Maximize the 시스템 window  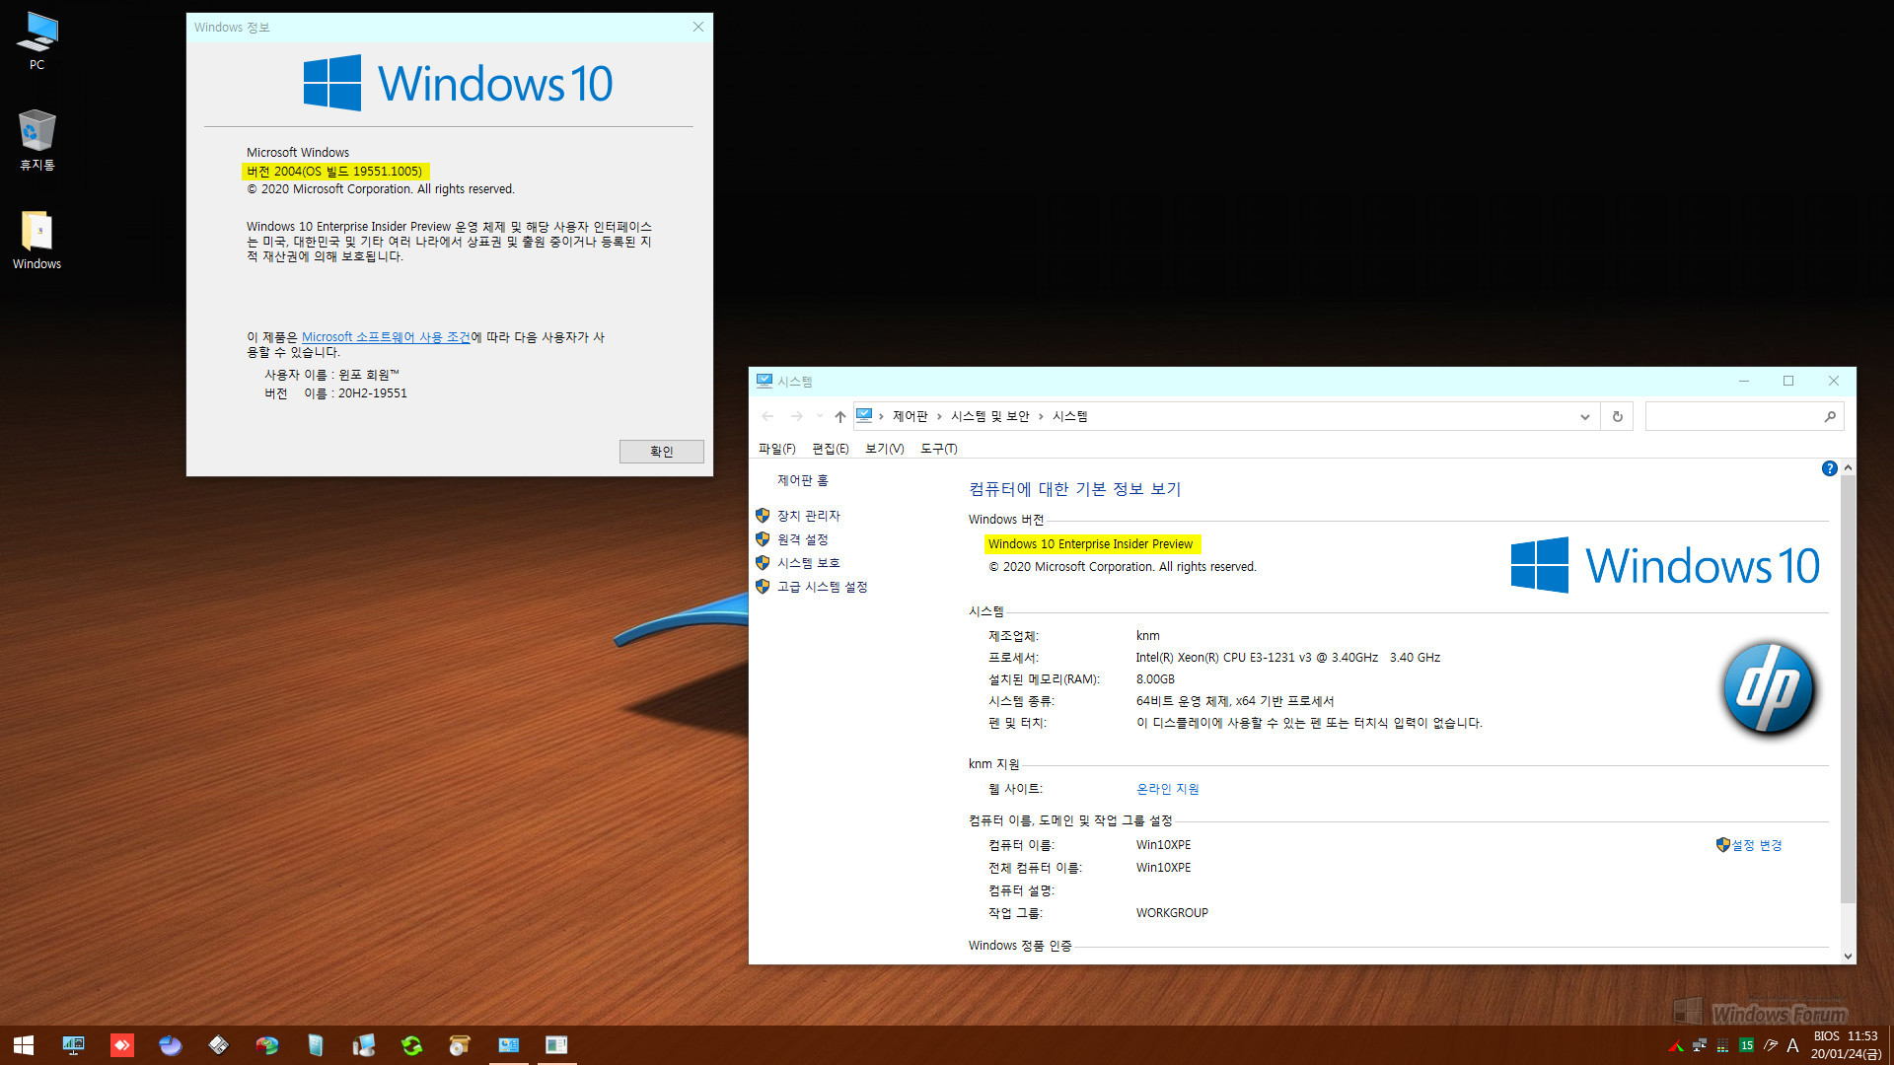pyautogui.click(x=1787, y=381)
